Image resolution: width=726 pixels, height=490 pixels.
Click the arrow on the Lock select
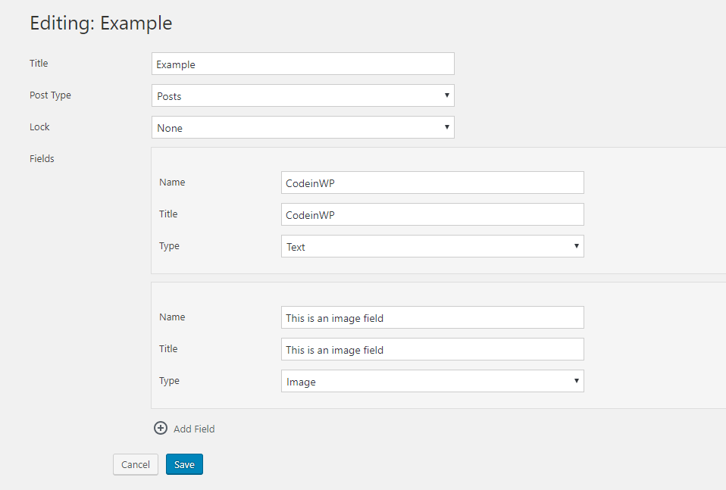pos(447,126)
